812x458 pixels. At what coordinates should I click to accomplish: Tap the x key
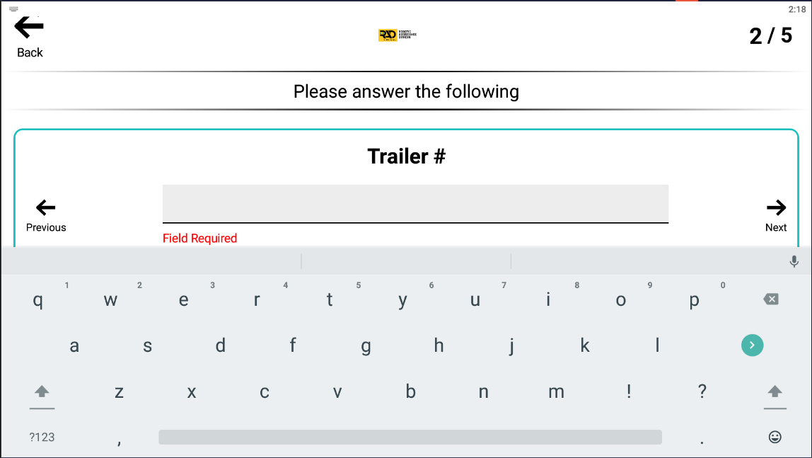(x=192, y=391)
